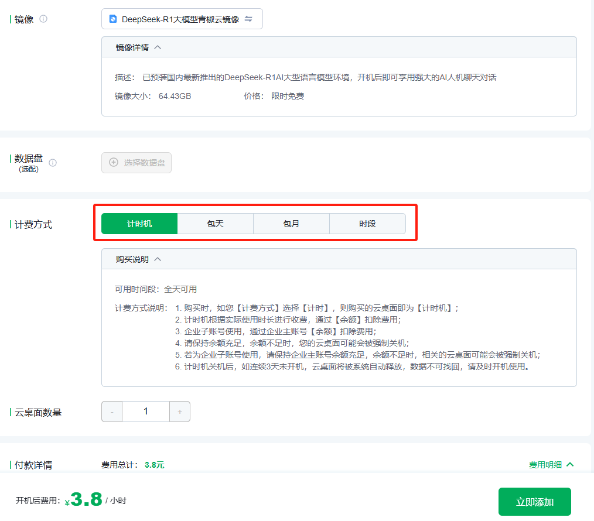The width and height of the screenshot is (594, 521).
Task: Click the 可用时间段：全天可用 line
Action: click(156, 289)
